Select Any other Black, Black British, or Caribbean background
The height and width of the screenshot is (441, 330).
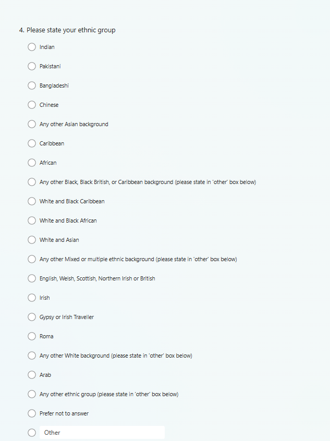32,182
